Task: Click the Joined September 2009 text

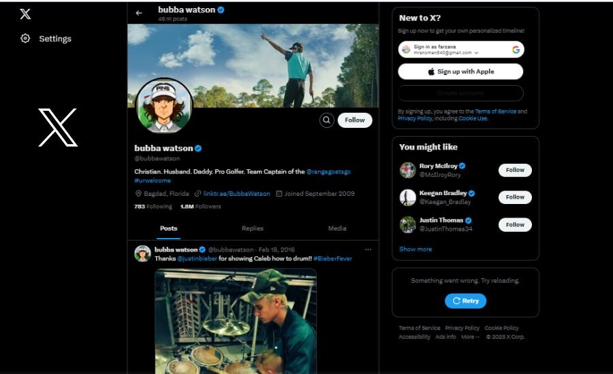Action: 319,194
